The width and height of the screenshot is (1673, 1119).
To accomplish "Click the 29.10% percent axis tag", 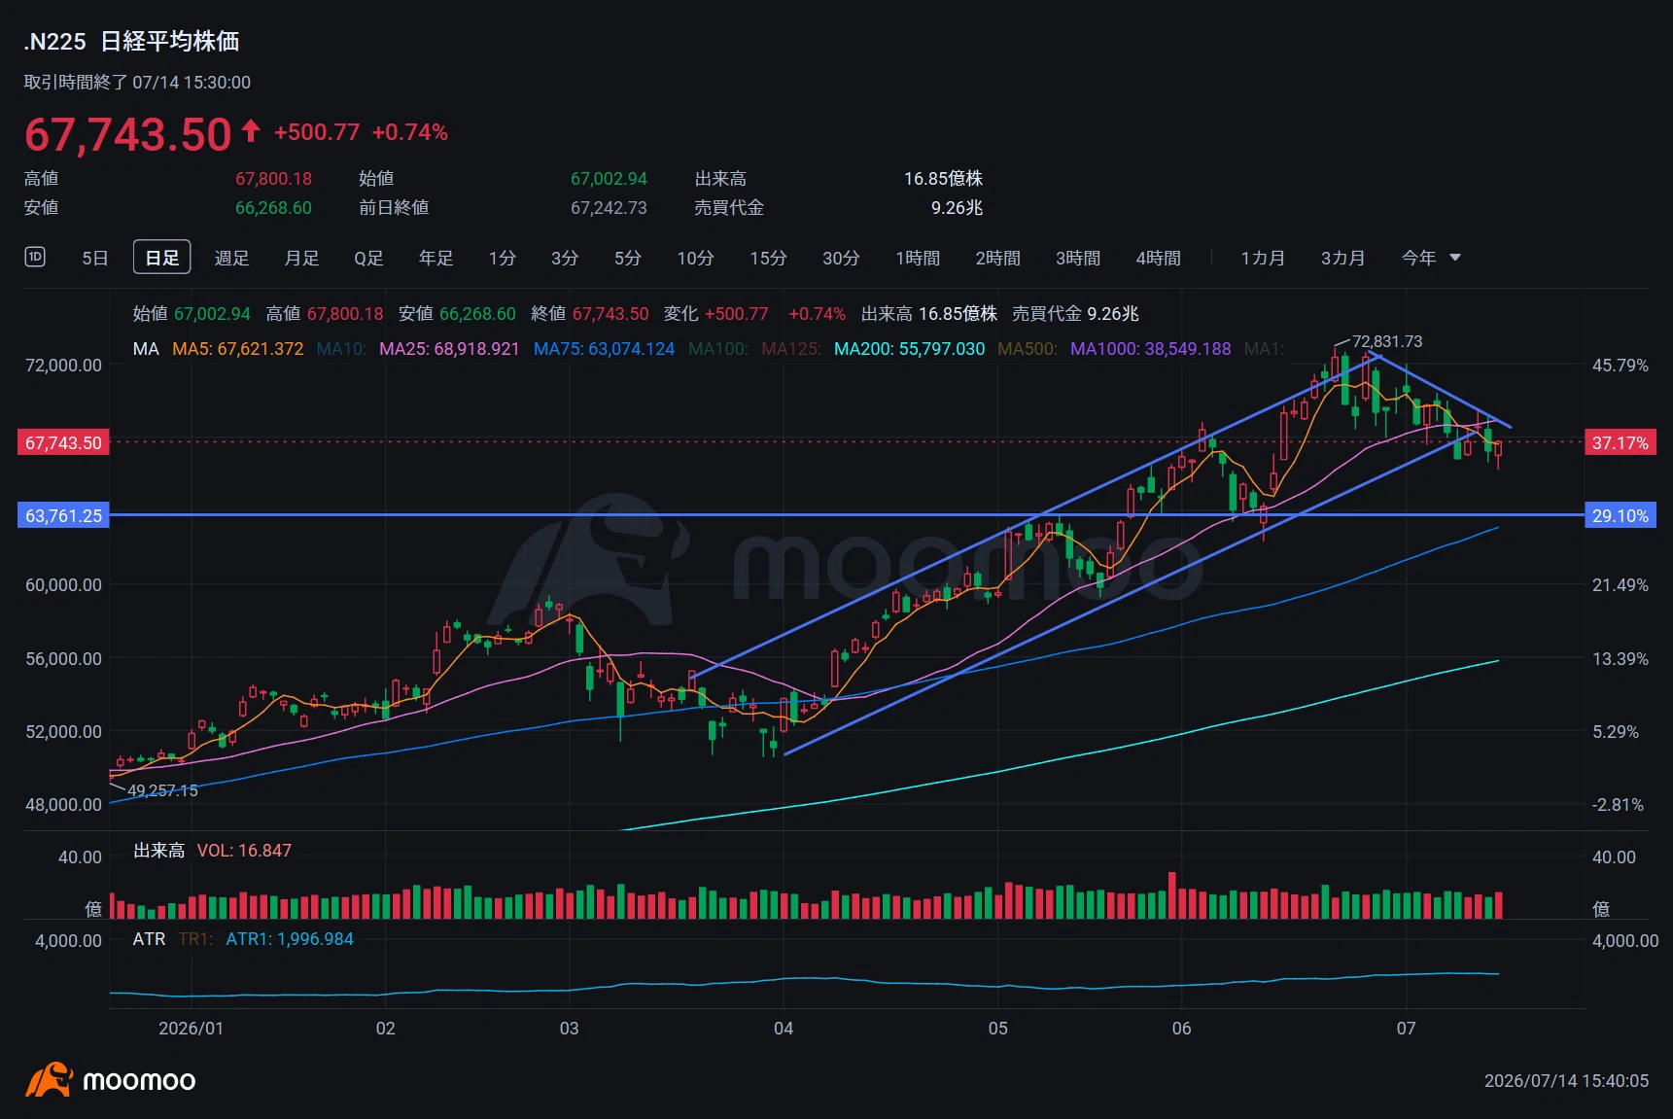I will [1620, 515].
